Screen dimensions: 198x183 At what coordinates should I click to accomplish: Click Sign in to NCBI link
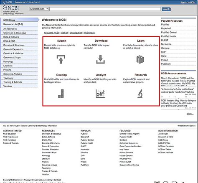(188, 3)
